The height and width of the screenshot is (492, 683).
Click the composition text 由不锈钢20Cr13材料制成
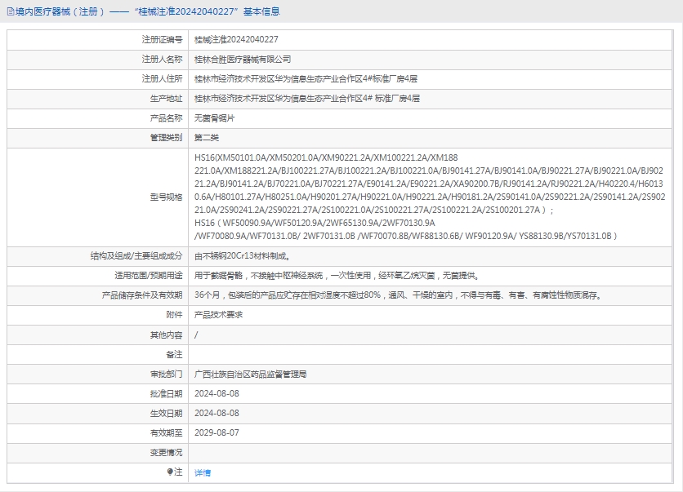(x=242, y=255)
